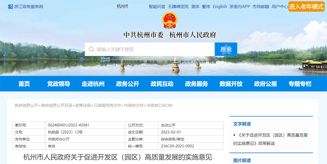Click the magnifier icon in search box
This screenshot has height=164, width=327.
click(91, 49)
